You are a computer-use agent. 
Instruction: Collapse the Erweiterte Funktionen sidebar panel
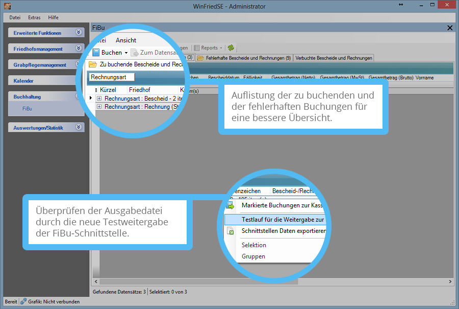78,32
